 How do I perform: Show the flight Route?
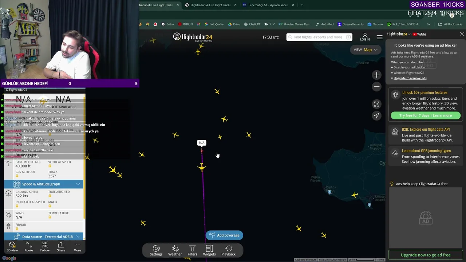(x=28, y=247)
